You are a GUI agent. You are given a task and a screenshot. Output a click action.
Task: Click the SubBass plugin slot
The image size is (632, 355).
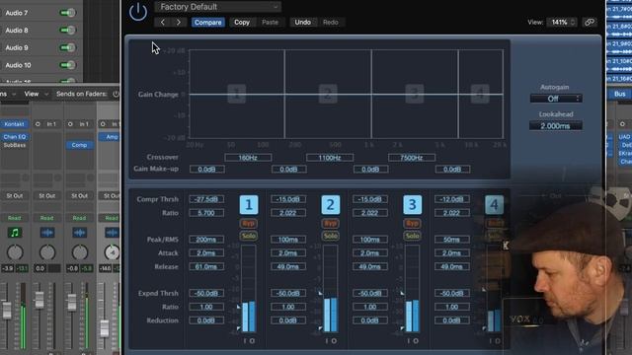pyautogui.click(x=15, y=145)
